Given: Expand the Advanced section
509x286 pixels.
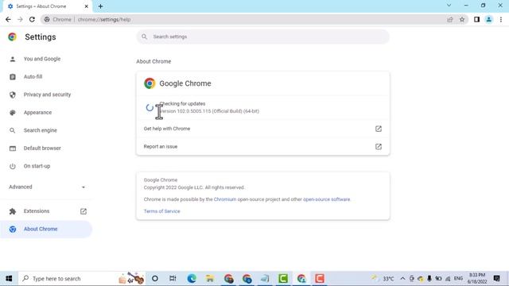Looking at the screenshot, I should point(46,187).
